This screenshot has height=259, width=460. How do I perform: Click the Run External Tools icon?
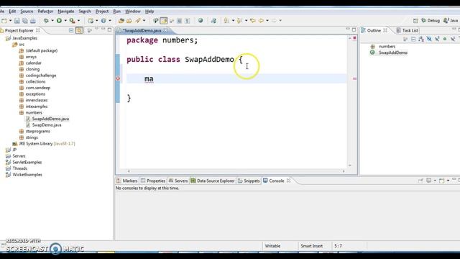pos(72,21)
